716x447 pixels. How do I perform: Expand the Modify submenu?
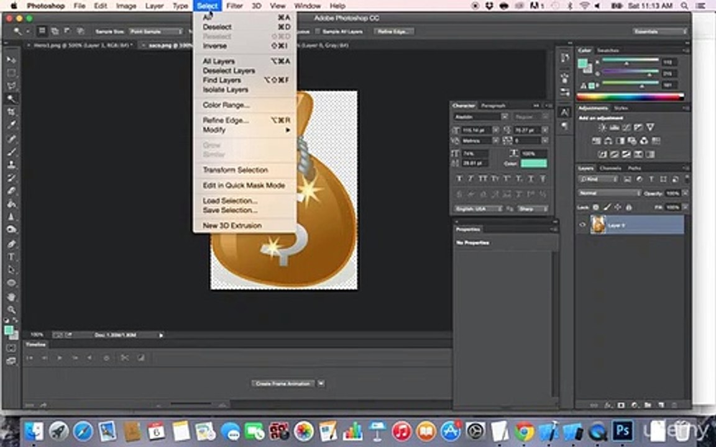pos(247,130)
